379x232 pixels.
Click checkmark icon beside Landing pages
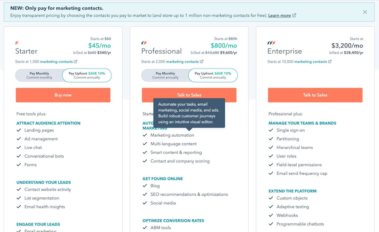pos(19,130)
